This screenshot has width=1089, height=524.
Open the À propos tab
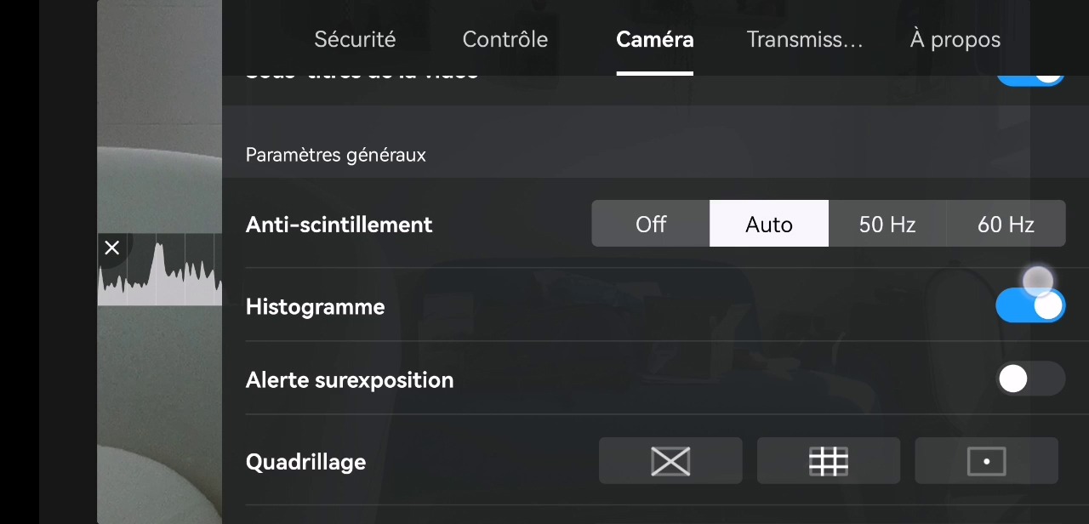[955, 39]
